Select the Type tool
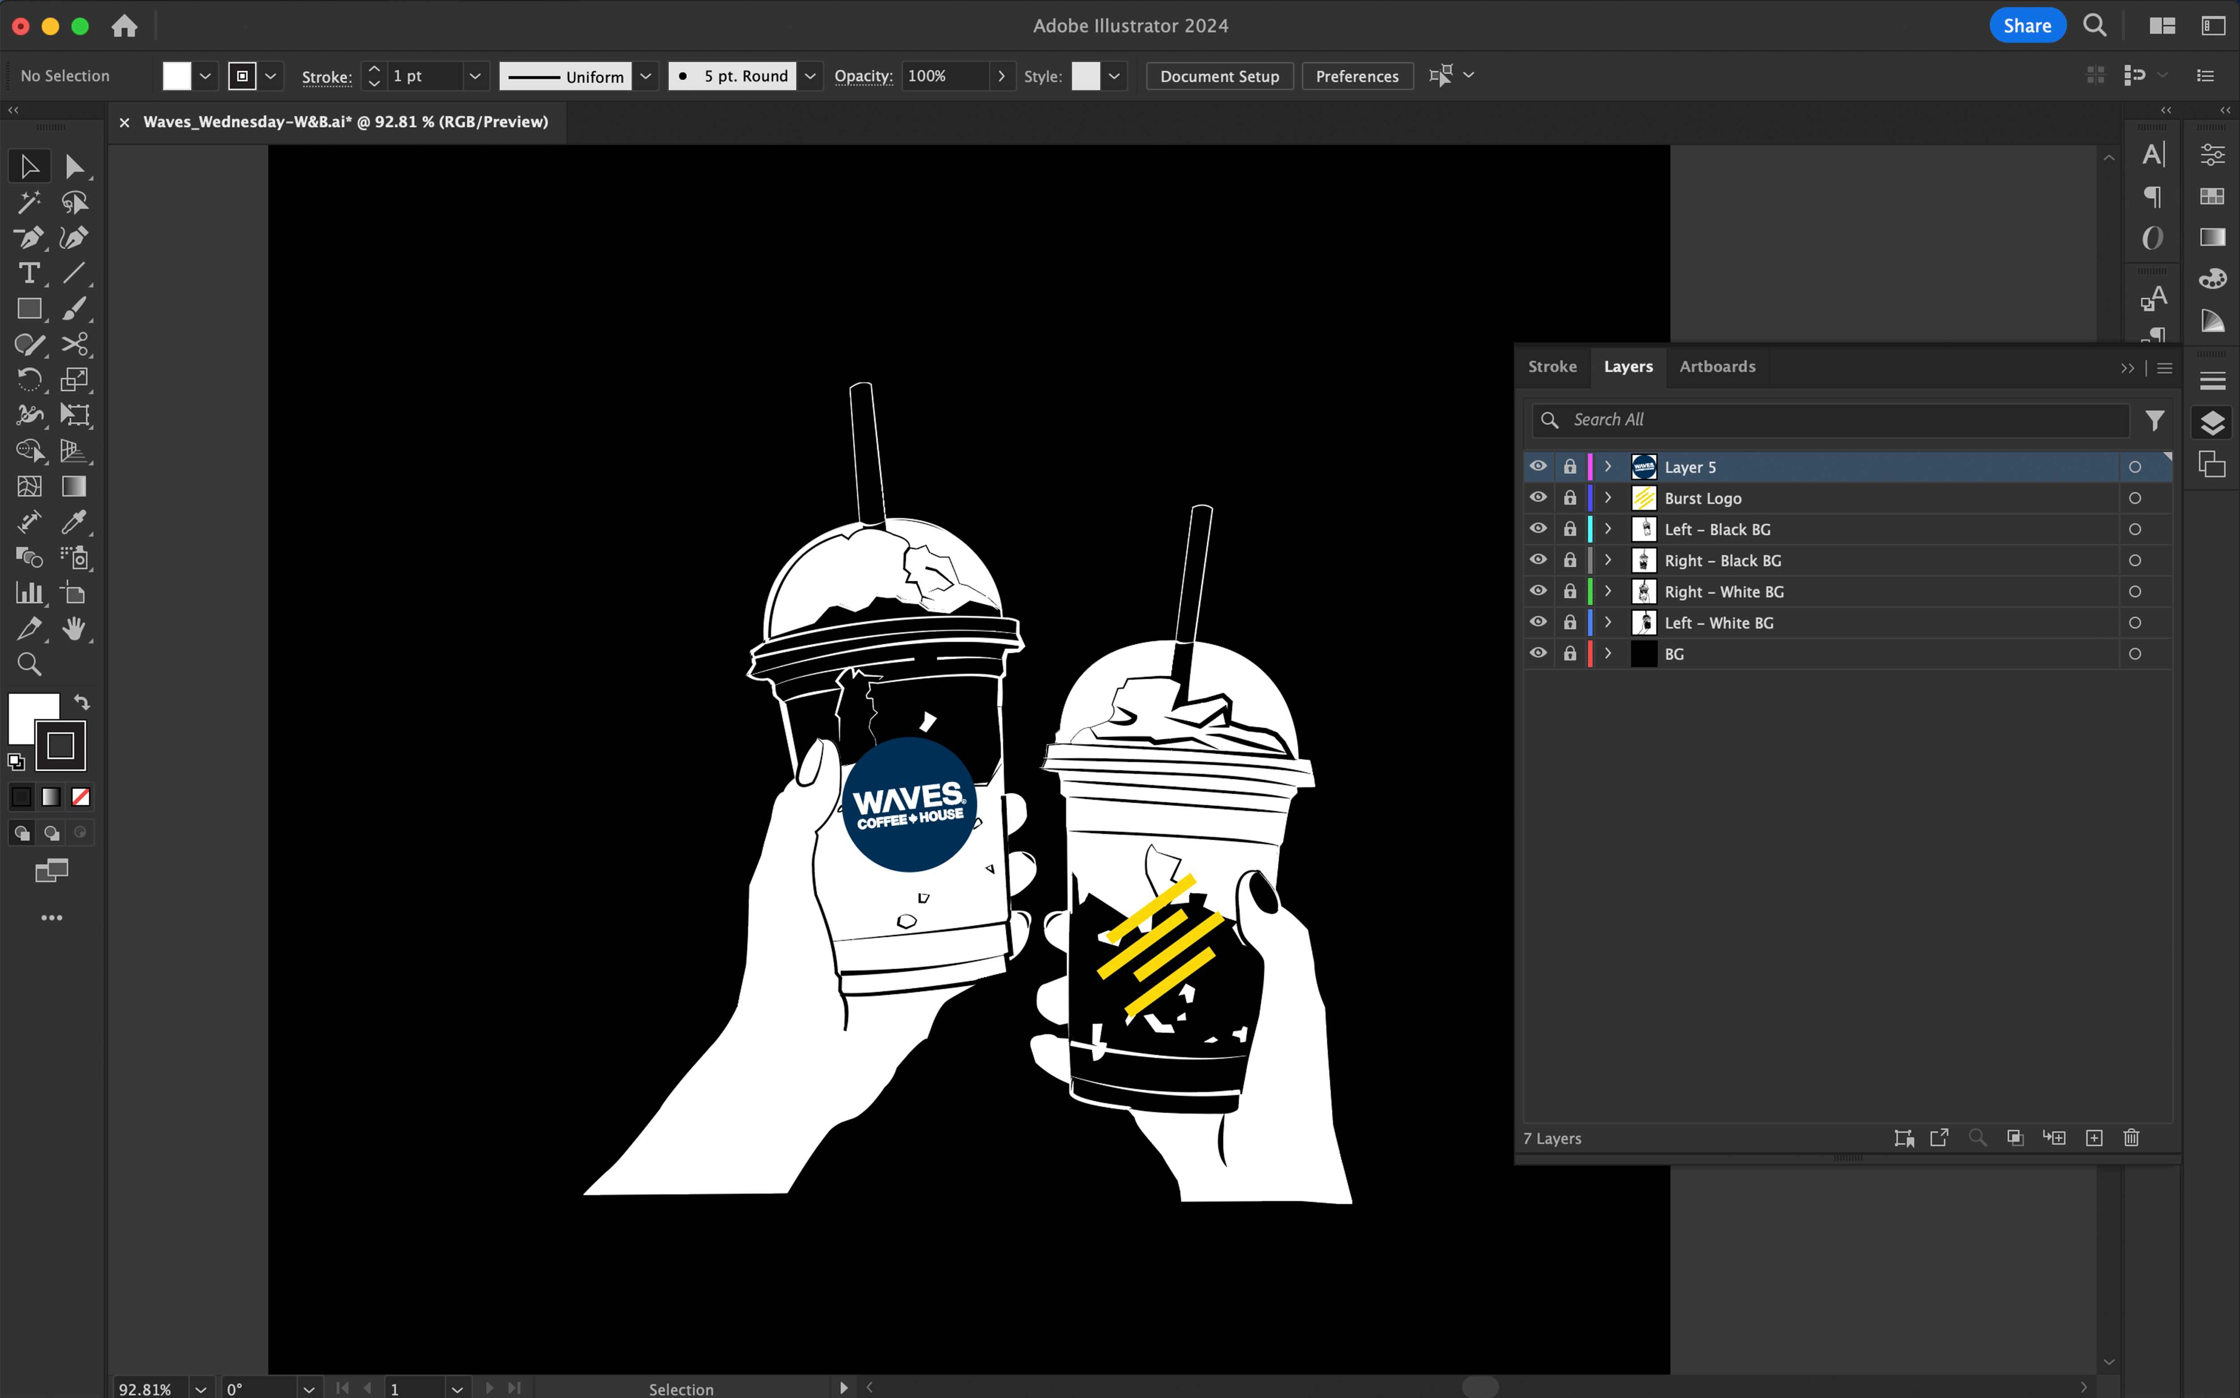Viewport: 2240px width, 1398px height. pos(29,272)
